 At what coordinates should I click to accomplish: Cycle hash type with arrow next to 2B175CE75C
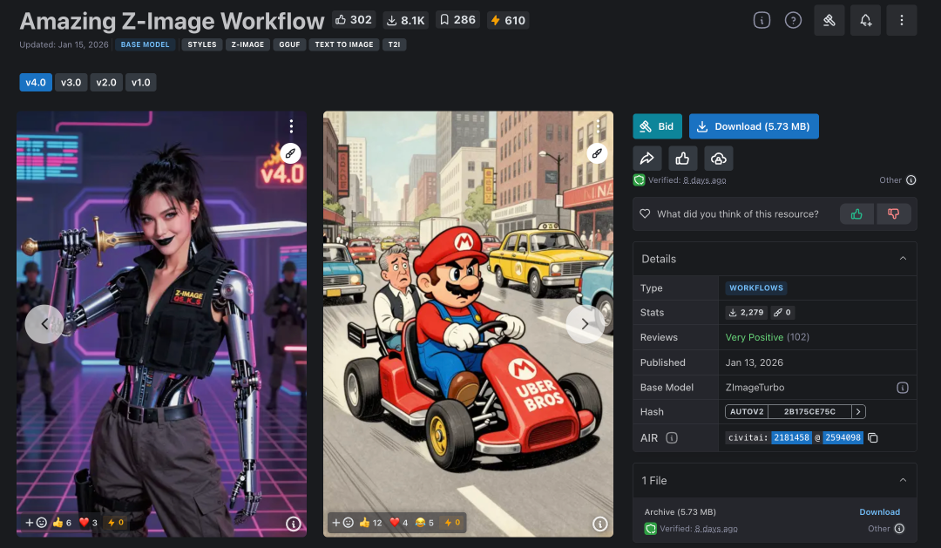[x=859, y=412]
